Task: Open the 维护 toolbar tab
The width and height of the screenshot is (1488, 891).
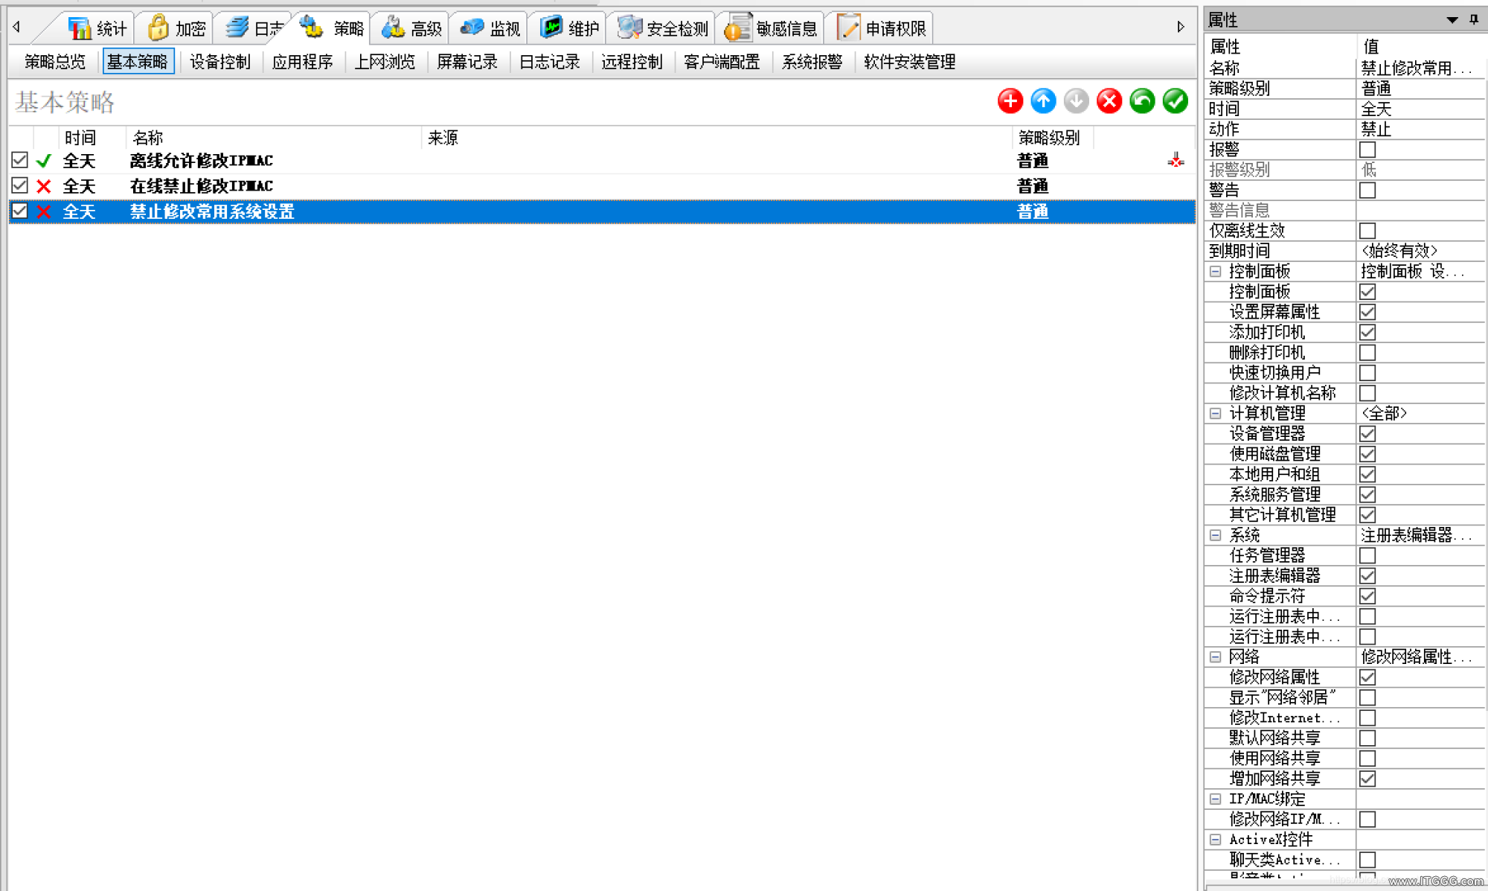Action: pyautogui.click(x=569, y=28)
